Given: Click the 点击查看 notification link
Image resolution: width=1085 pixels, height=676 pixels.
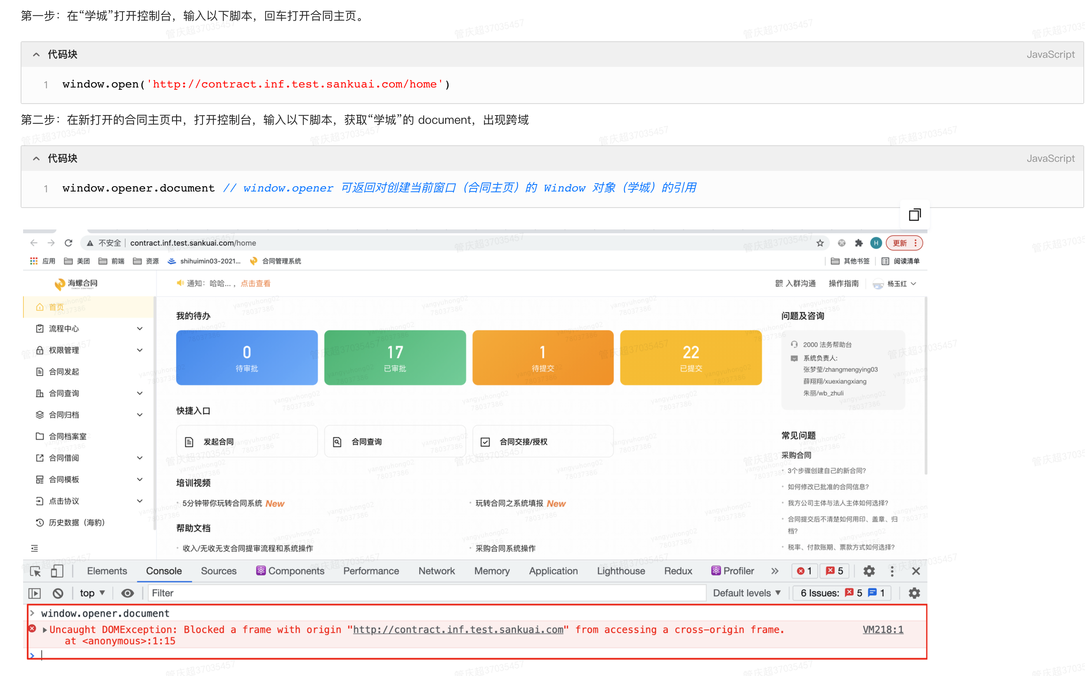Looking at the screenshot, I should tap(255, 284).
